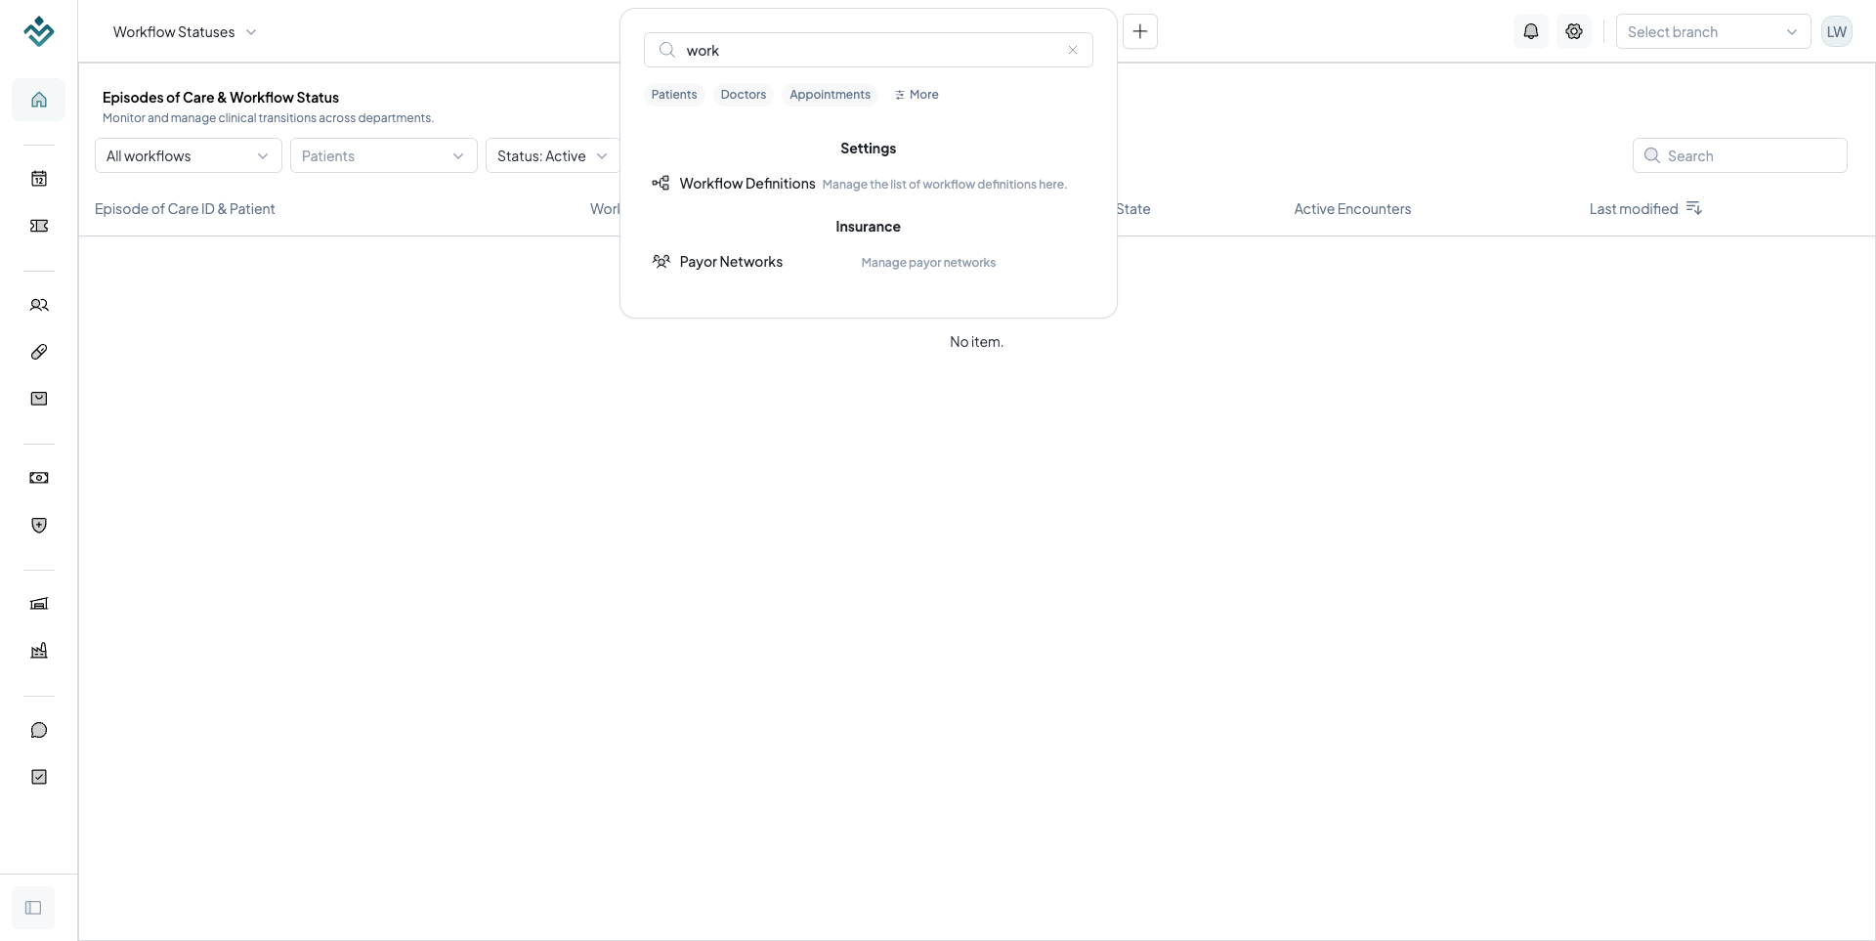Open the Workflow Statuses page dropdown
This screenshot has width=1876, height=941.
click(x=185, y=31)
